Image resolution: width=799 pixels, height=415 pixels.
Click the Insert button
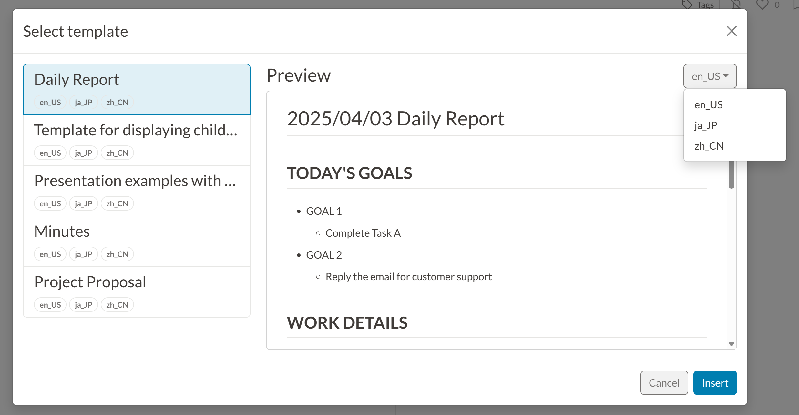pyautogui.click(x=715, y=383)
